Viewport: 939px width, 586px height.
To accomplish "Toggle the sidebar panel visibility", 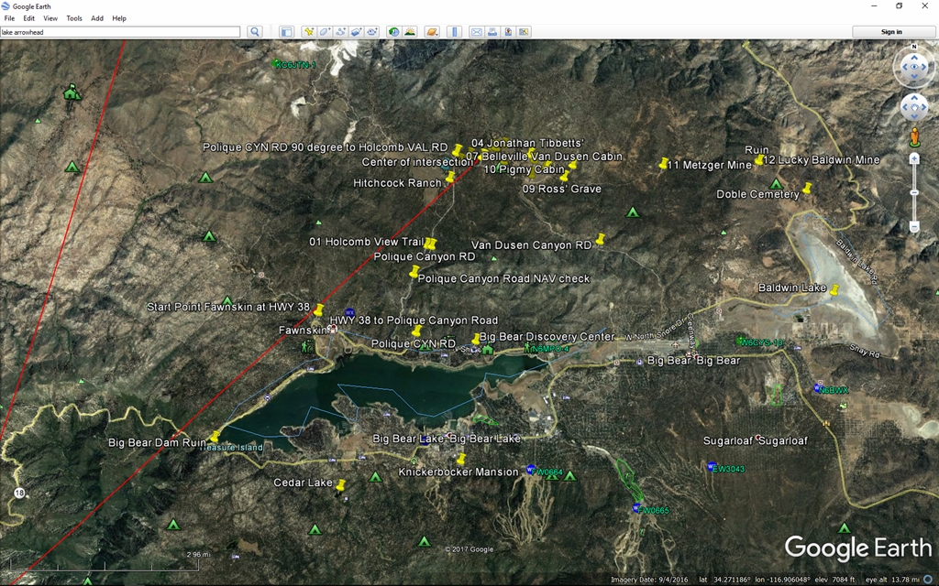I will click(x=286, y=32).
